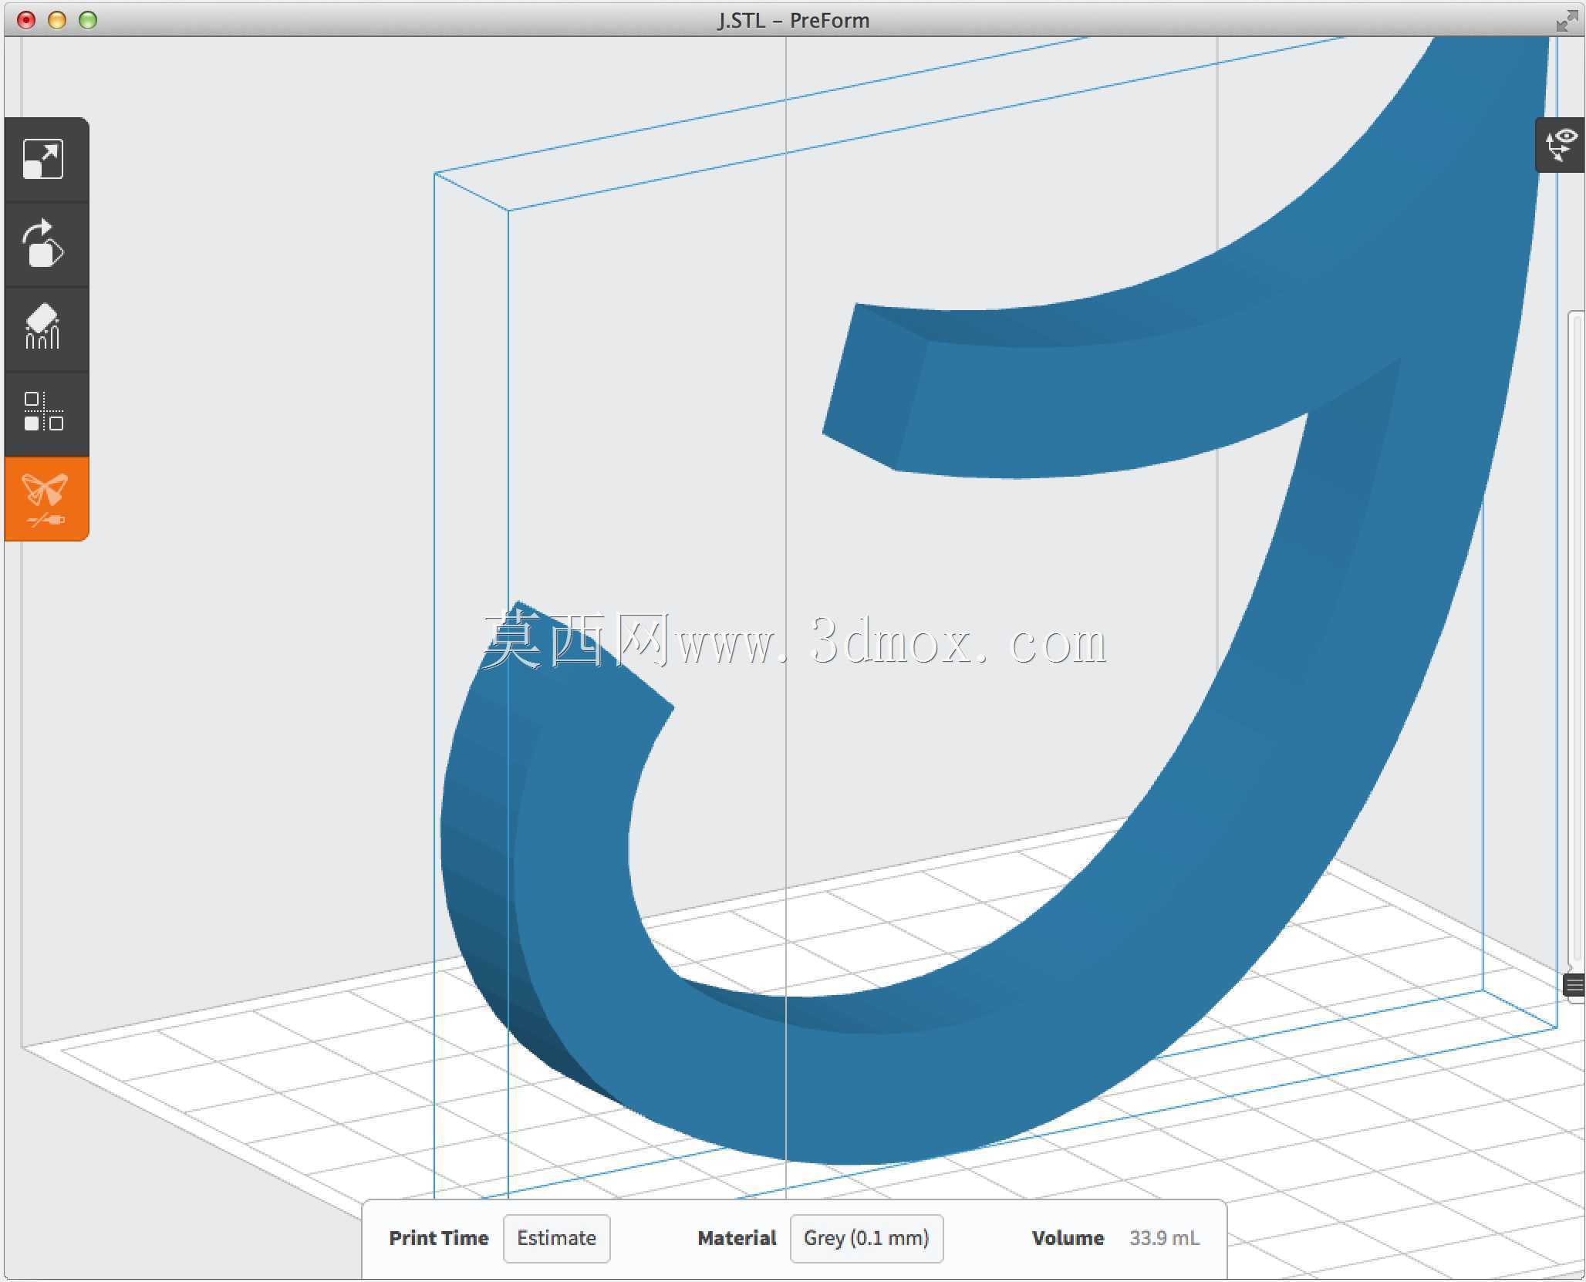Click the Volume label
The image size is (1586, 1282).
coord(1068,1238)
